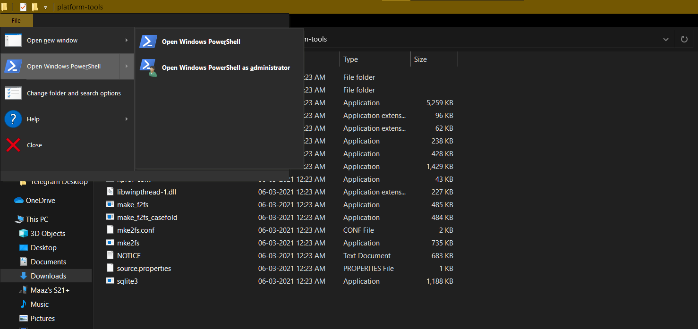Click the OneDrive cloud icon

pyautogui.click(x=19, y=201)
